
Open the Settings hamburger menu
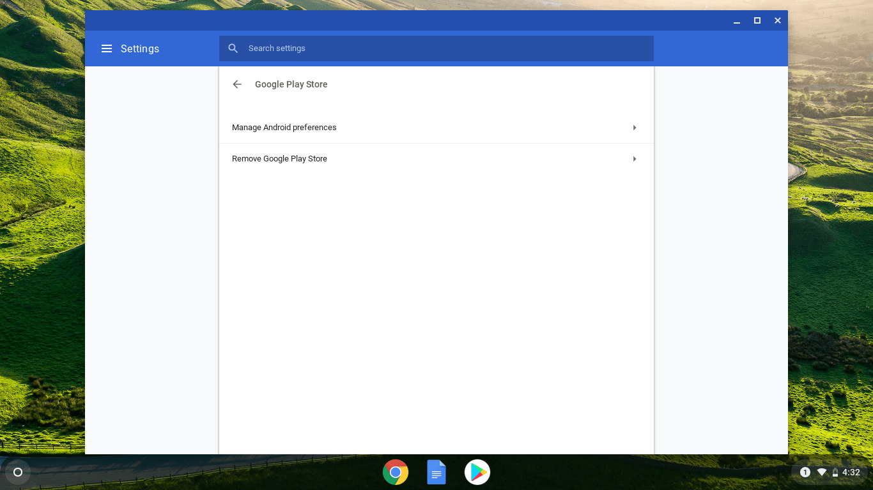click(x=107, y=48)
